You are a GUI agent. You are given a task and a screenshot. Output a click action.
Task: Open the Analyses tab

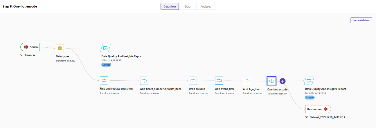[x=206, y=6]
